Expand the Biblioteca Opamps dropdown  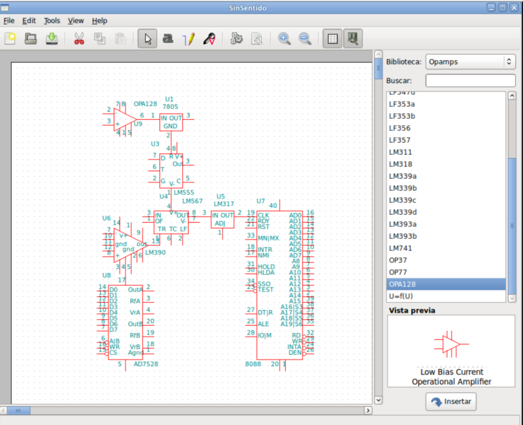coord(470,62)
